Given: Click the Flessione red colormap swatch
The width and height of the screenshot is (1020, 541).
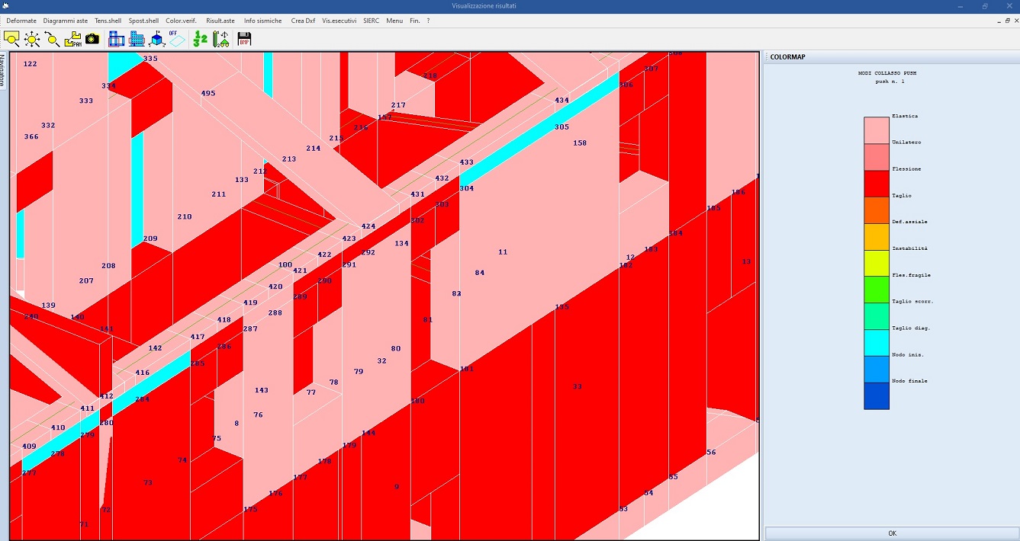Looking at the screenshot, I should (877, 184).
